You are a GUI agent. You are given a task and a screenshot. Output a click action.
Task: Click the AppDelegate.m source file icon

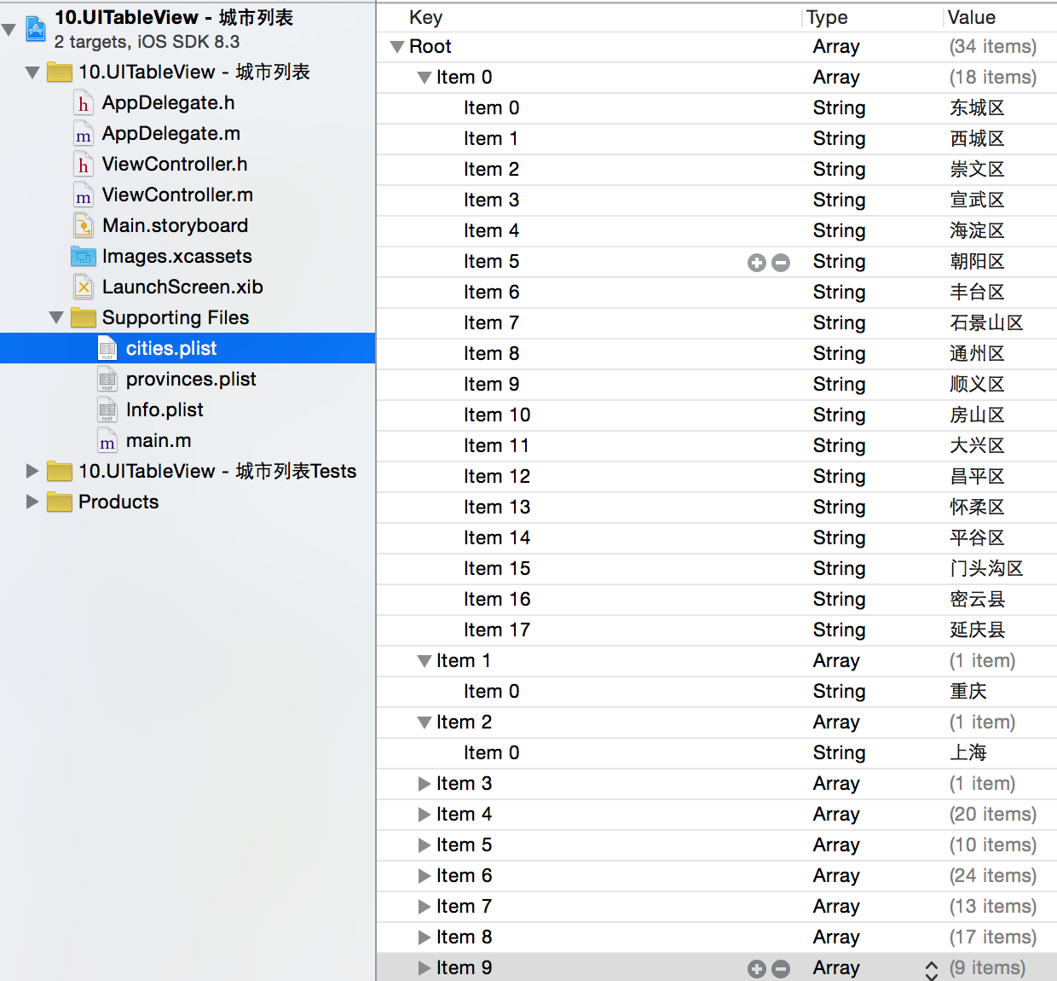point(83,134)
